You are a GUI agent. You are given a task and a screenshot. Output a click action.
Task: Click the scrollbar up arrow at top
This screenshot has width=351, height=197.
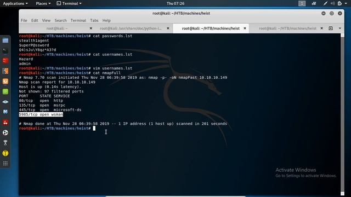342,35
